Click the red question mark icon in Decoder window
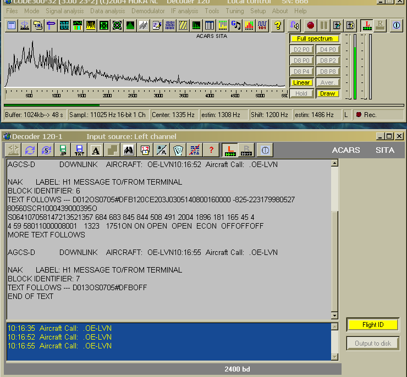The width and height of the screenshot is (407, 377). (211, 150)
